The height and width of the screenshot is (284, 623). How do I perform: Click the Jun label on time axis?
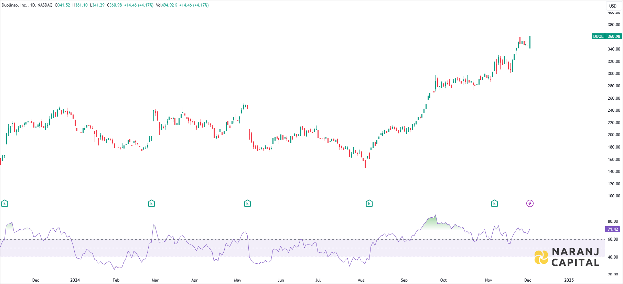(281, 280)
